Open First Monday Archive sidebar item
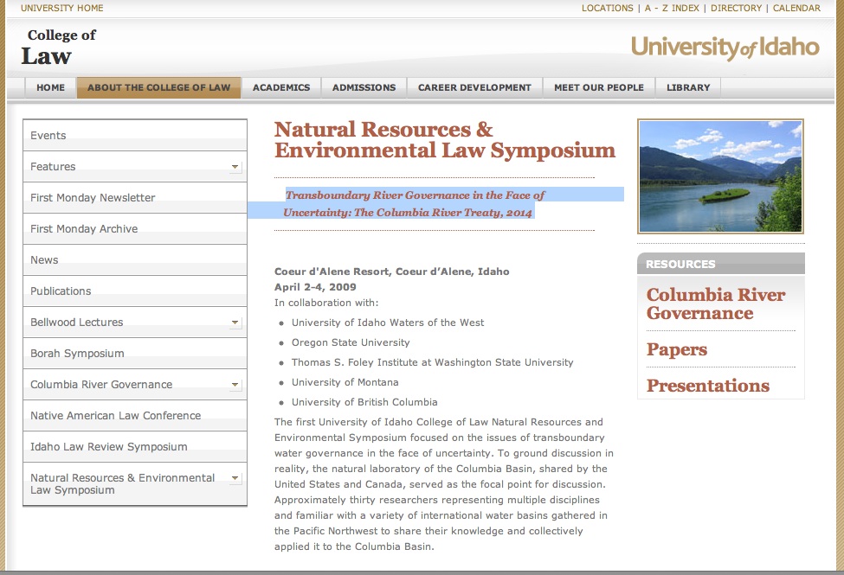844x575 pixels. pos(134,229)
